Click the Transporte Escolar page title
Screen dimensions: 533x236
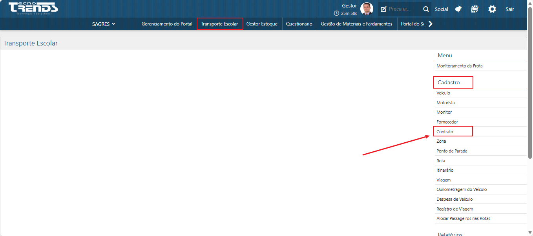(31, 43)
